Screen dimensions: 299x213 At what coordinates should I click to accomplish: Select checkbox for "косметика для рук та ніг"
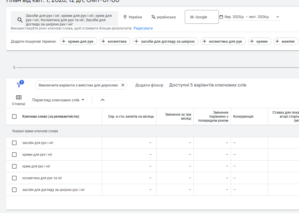pos(14,178)
